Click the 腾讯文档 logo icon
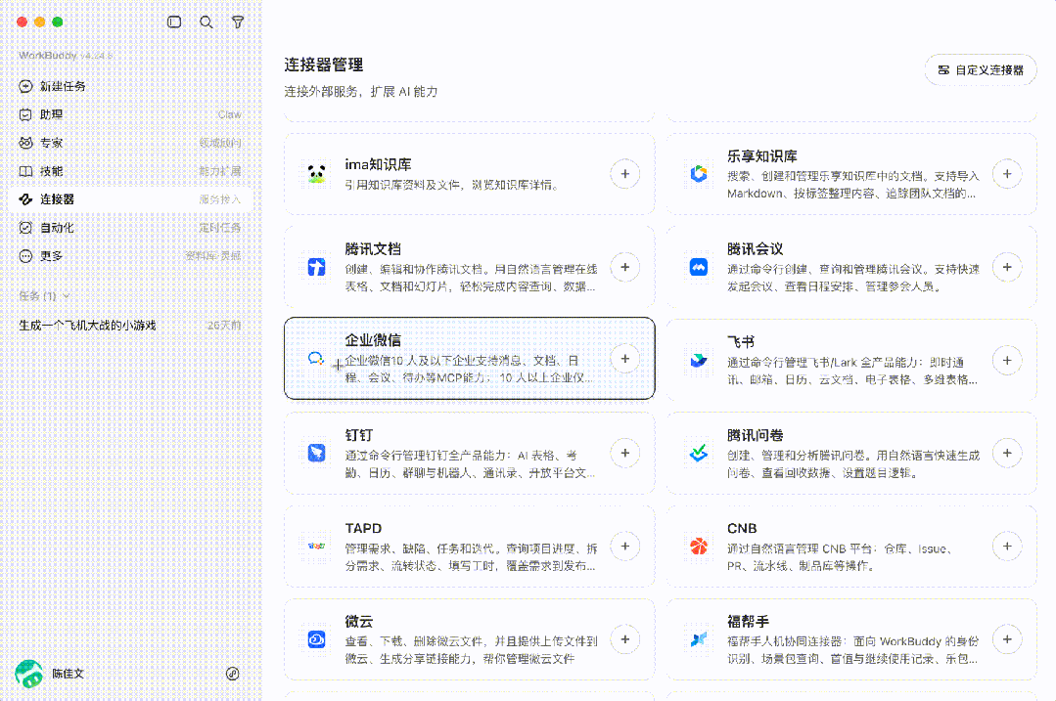Image resolution: width=1056 pixels, height=701 pixels. tap(316, 267)
